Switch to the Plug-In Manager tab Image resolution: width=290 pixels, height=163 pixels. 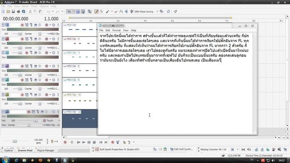tap(46, 150)
